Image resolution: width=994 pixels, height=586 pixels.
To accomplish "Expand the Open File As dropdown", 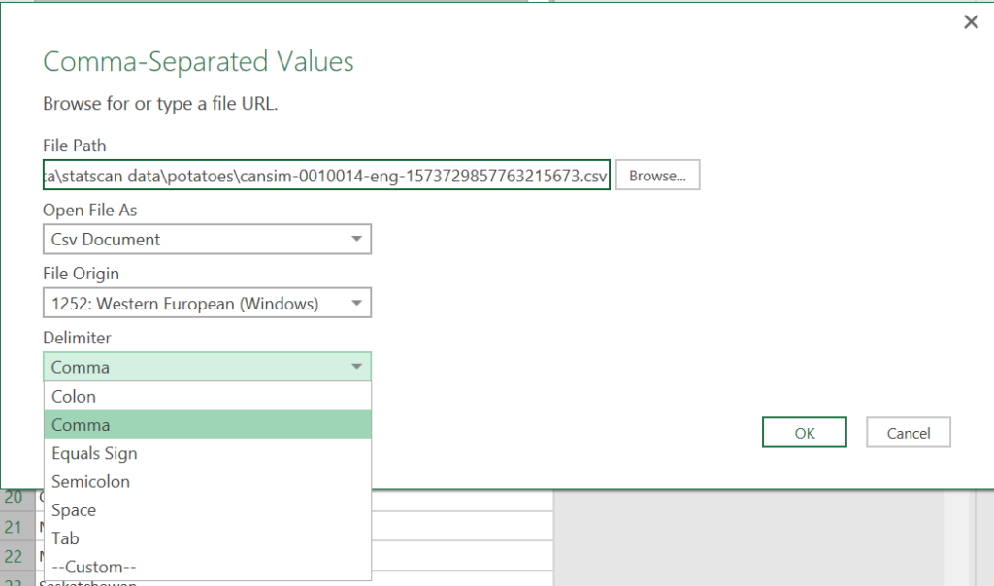I will pyautogui.click(x=207, y=239).
